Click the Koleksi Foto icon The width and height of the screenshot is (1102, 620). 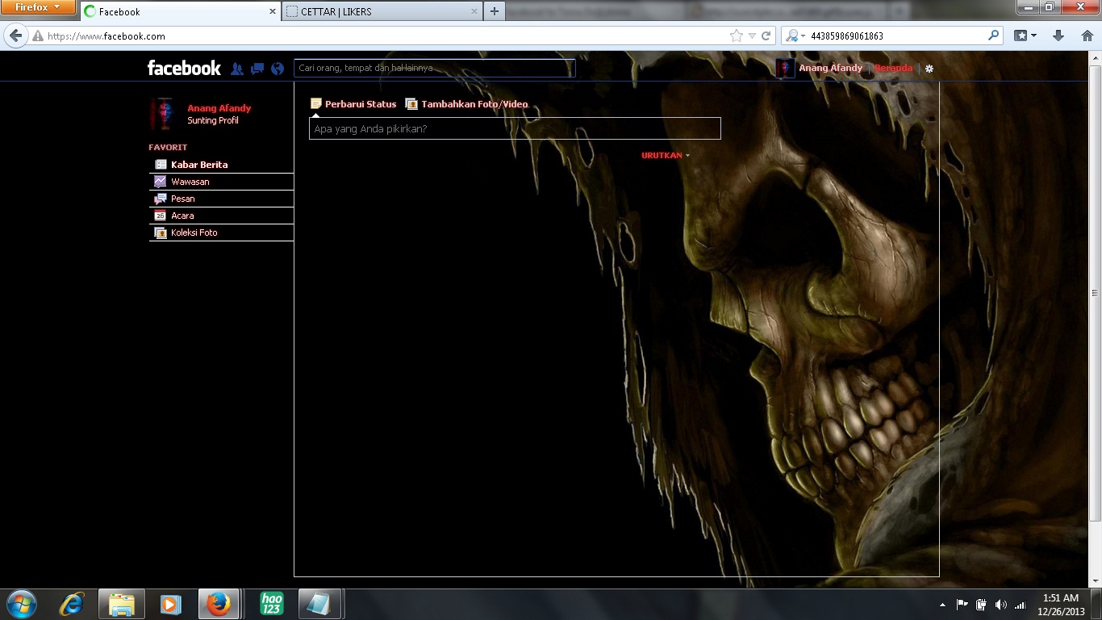pos(161,232)
